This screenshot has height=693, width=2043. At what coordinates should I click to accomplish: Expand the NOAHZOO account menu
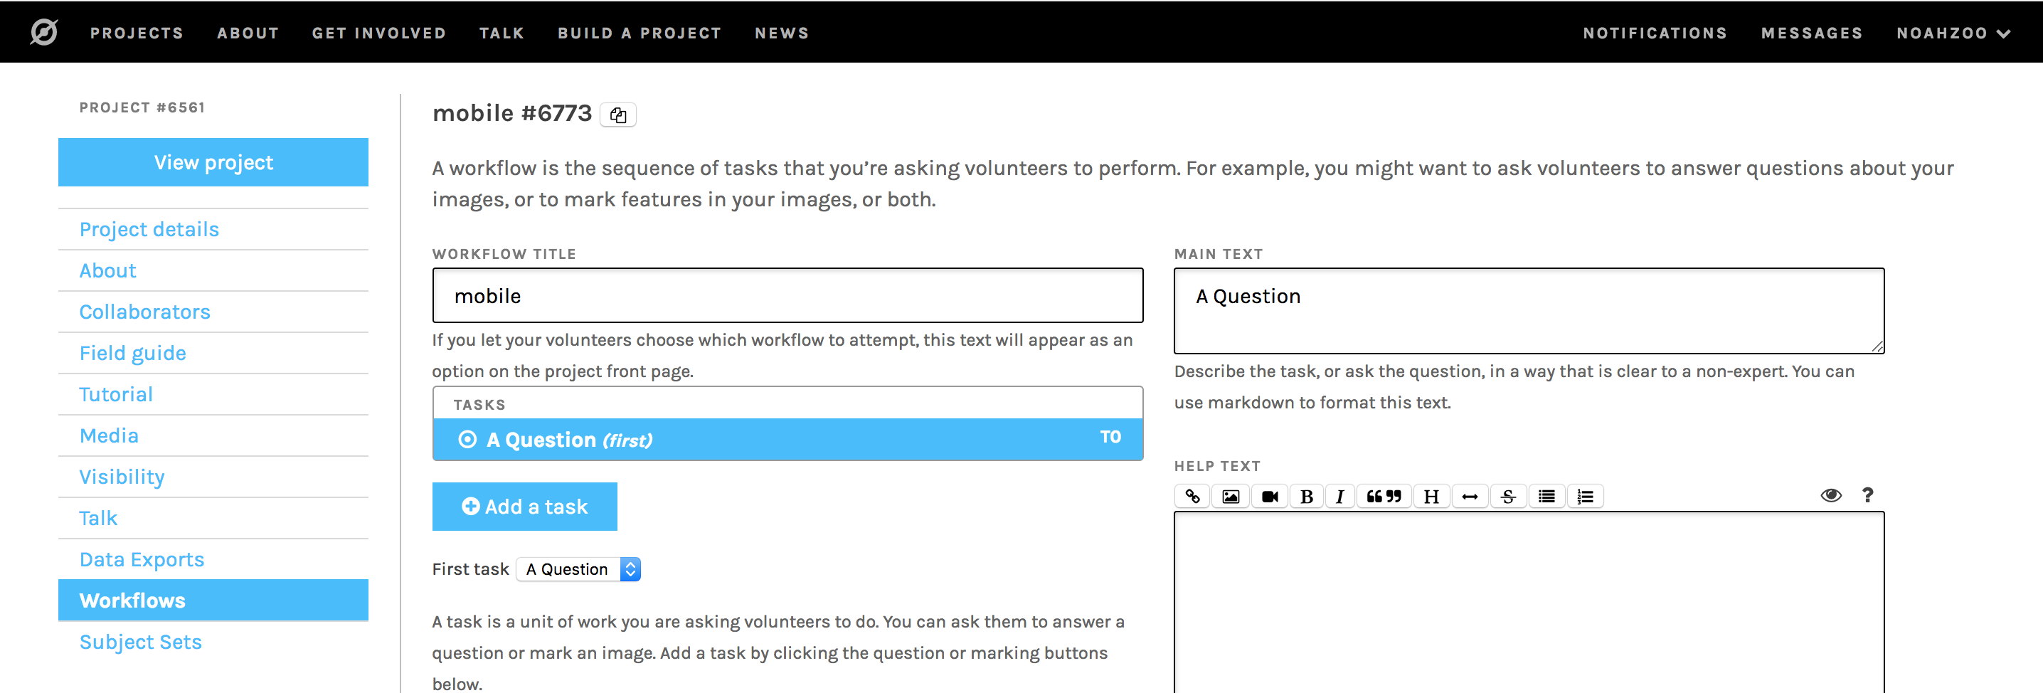[x=1953, y=33]
